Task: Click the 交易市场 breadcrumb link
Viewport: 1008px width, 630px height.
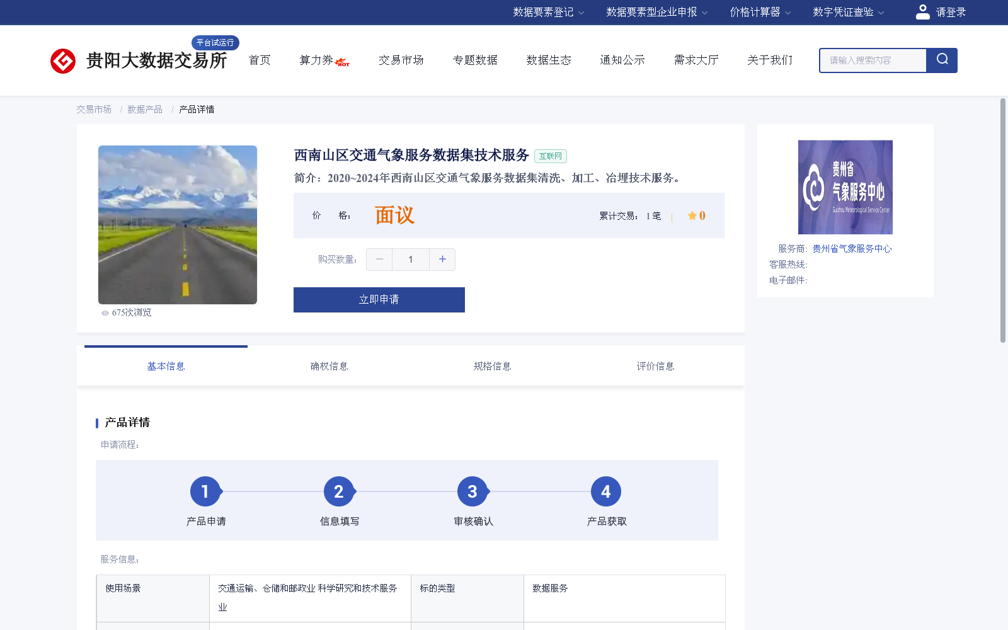Action: 94,110
